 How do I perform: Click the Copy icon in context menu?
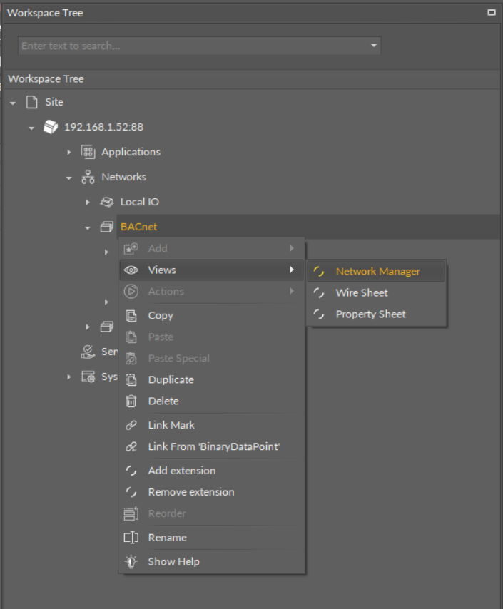pyautogui.click(x=131, y=315)
